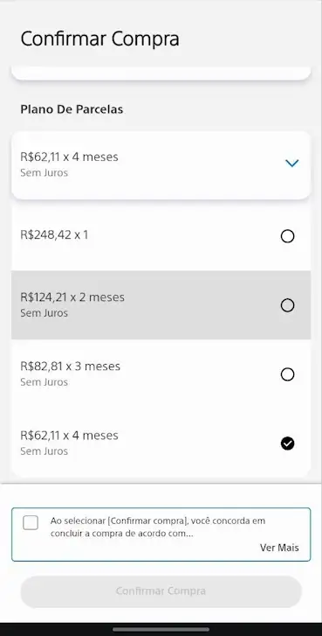Select the R$124,21 x 2 meses radio circle
This screenshot has height=636, width=322.
pos(287,305)
